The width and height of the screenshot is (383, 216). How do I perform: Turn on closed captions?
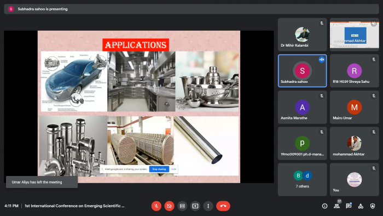pyautogui.click(x=182, y=206)
